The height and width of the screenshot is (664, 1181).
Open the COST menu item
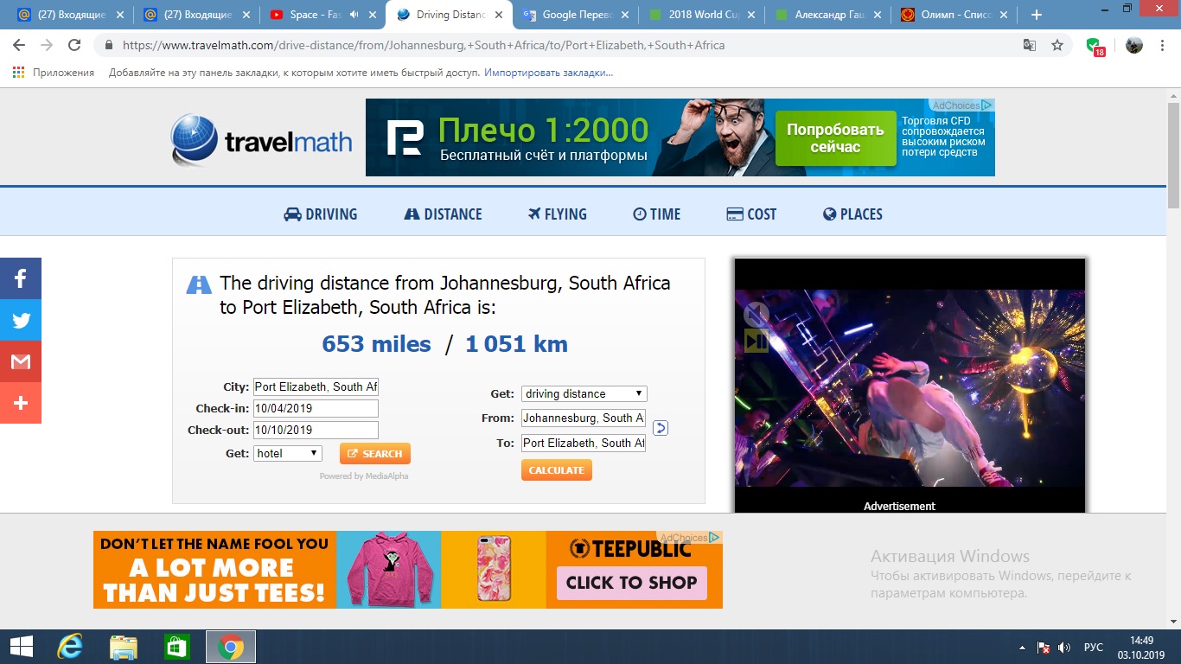[751, 214]
